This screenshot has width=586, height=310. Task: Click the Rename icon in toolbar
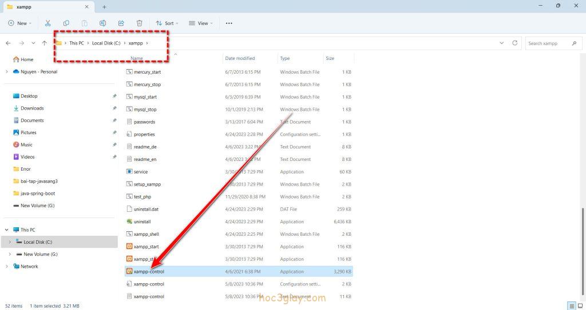coord(103,23)
